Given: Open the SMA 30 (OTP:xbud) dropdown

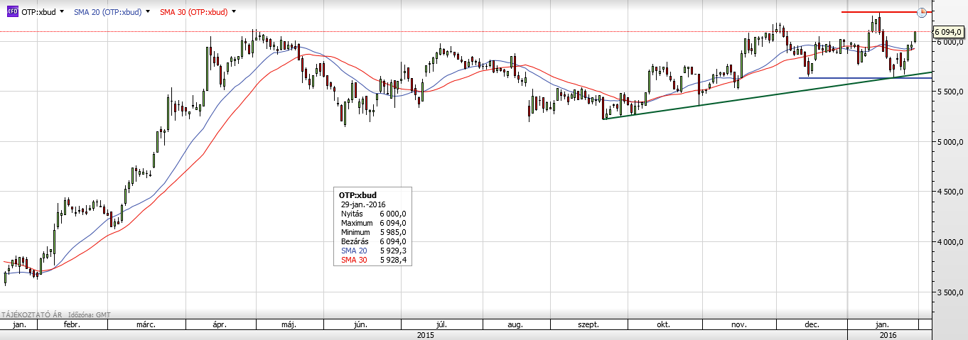Looking at the screenshot, I should (x=234, y=12).
